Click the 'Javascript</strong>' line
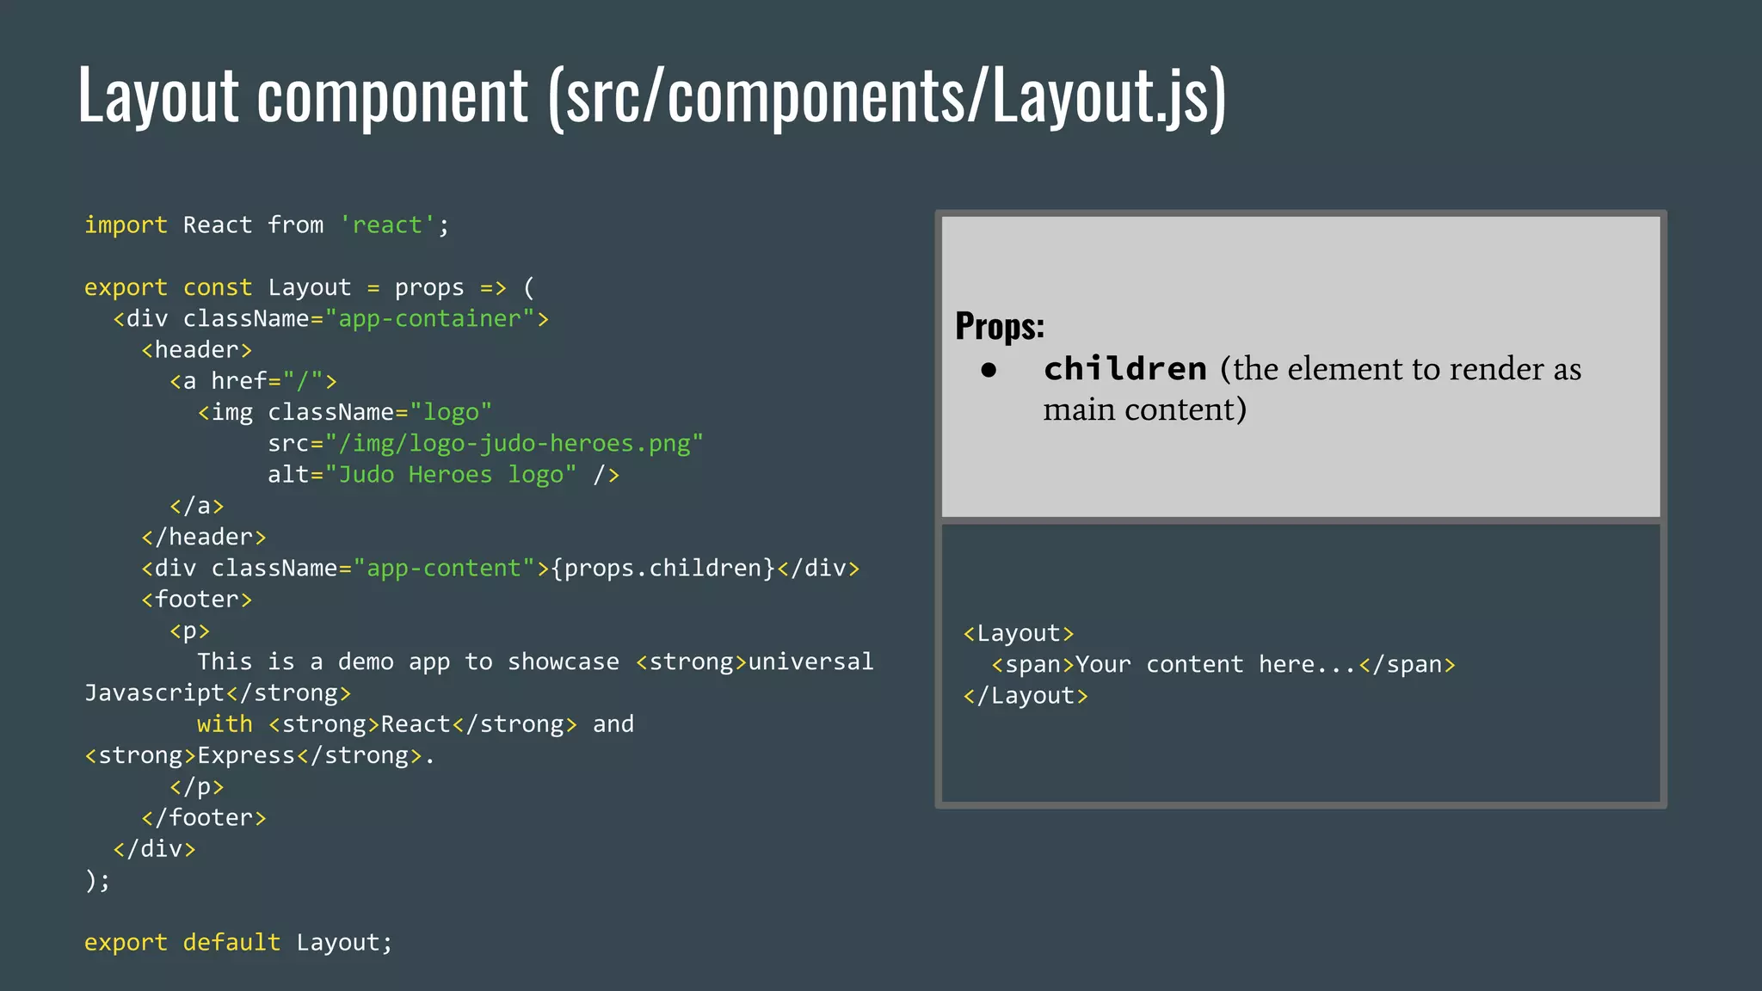The height and width of the screenshot is (991, 1762). click(x=218, y=693)
